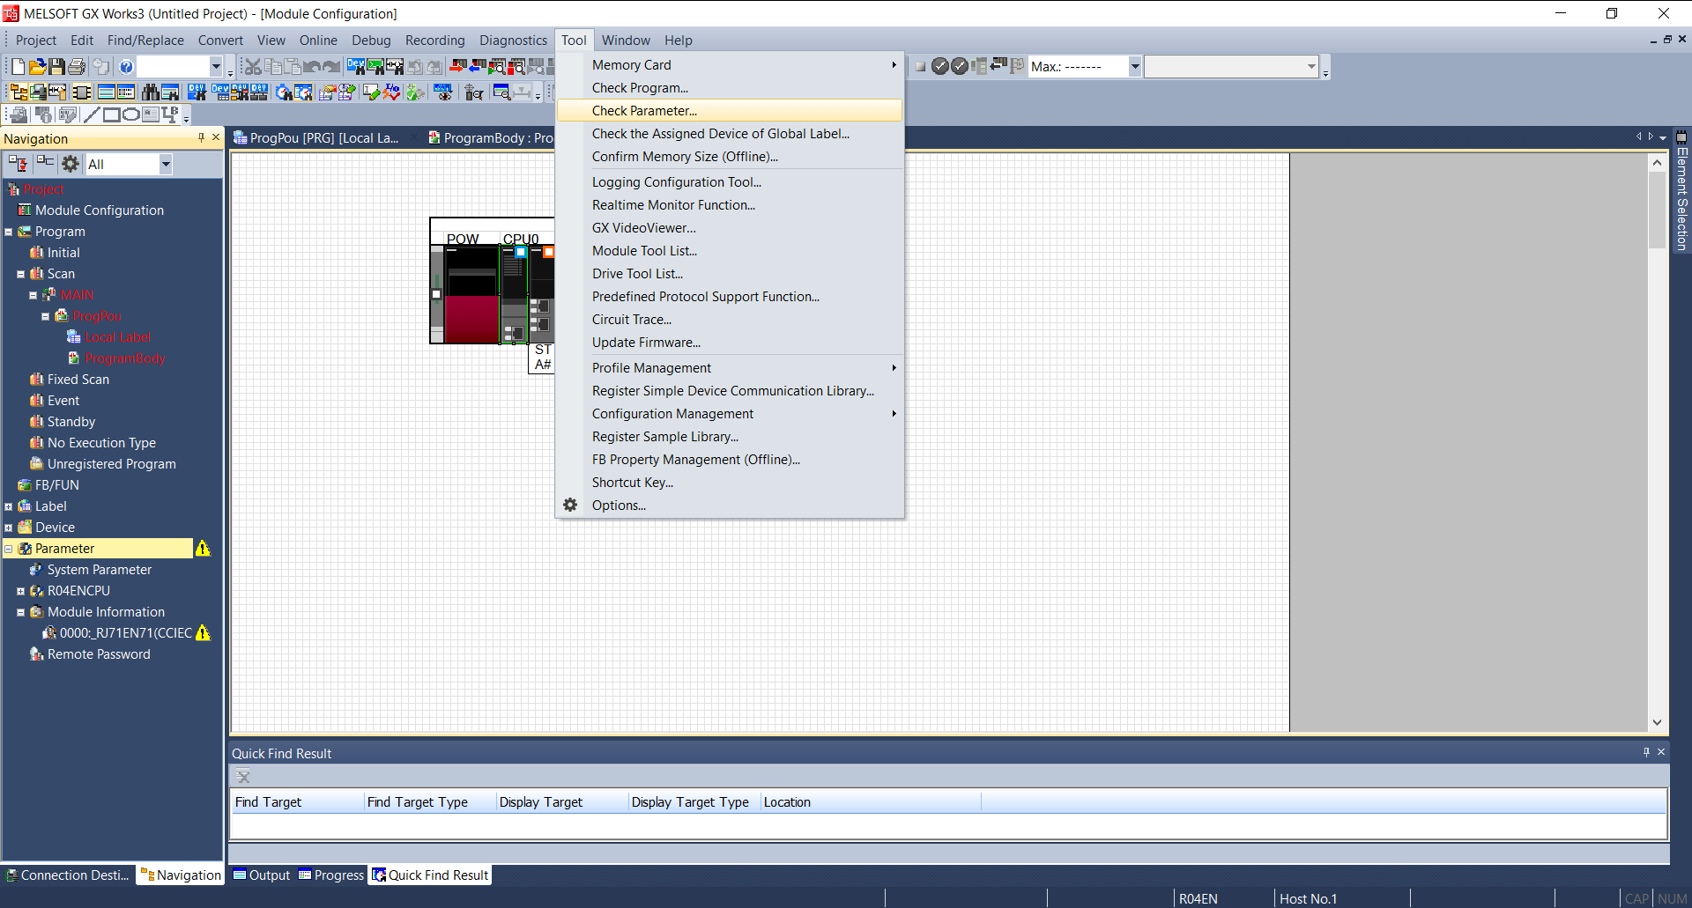Click the New project icon
This screenshot has width=1692, height=908.
tap(18, 66)
